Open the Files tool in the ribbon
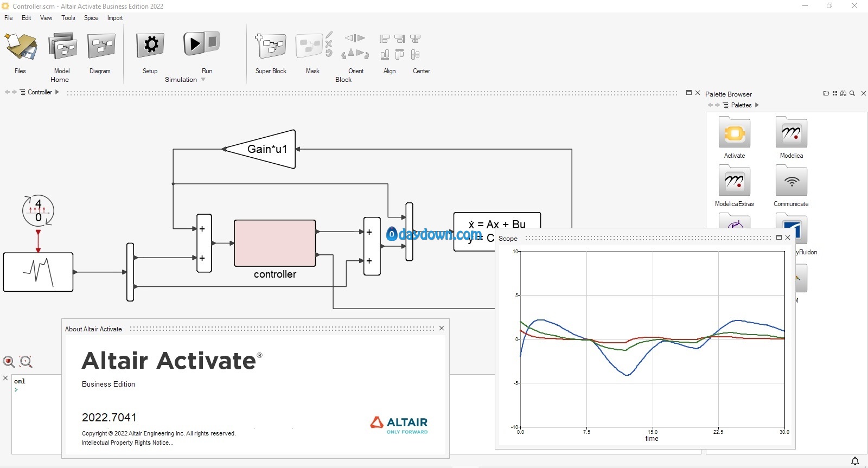This screenshot has height=468, width=868. coord(21,46)
